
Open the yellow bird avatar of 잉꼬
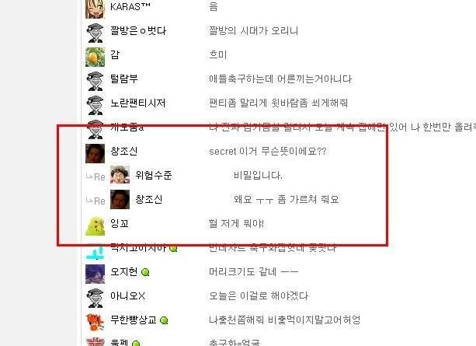[95, 226]
